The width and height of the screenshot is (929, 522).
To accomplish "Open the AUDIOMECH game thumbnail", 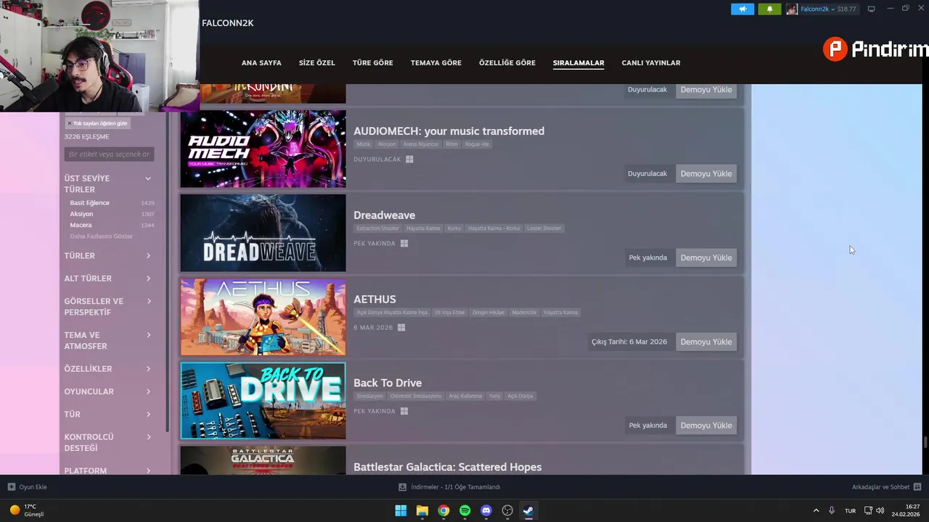I will 263,149.
